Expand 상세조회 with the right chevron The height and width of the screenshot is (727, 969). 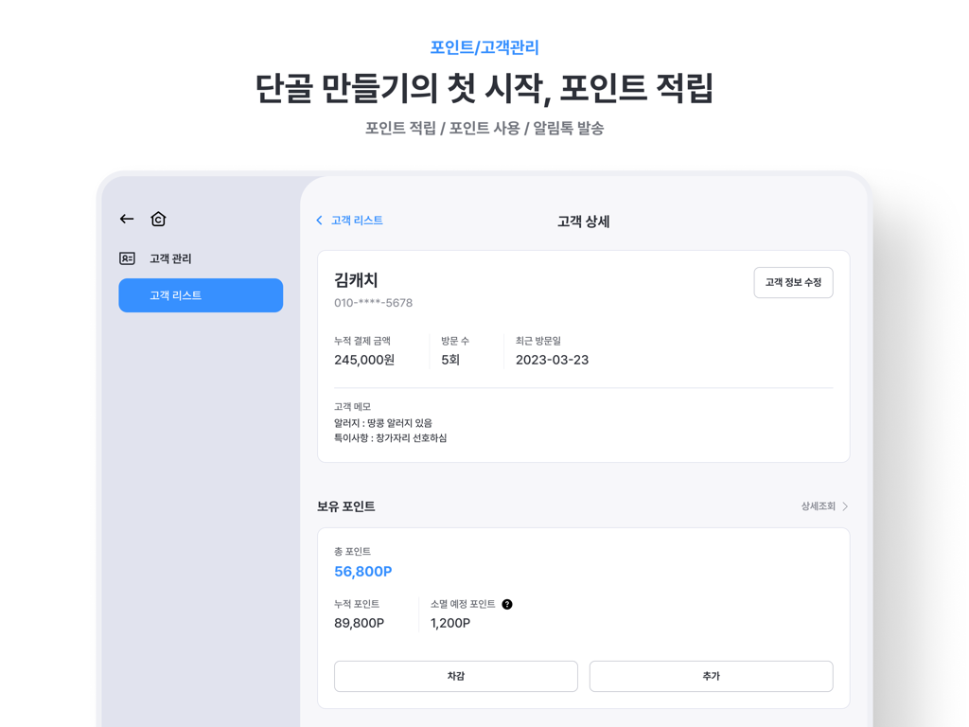click(845, 506)
